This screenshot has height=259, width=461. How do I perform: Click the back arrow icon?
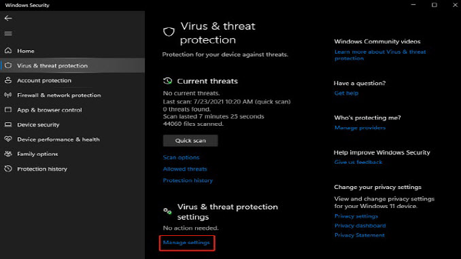tap(8, 18)
